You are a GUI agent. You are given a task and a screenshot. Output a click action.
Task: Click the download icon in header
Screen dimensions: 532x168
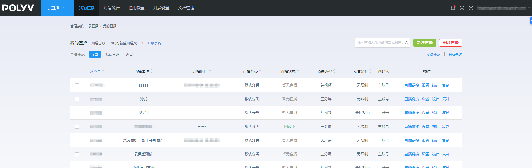462,8
